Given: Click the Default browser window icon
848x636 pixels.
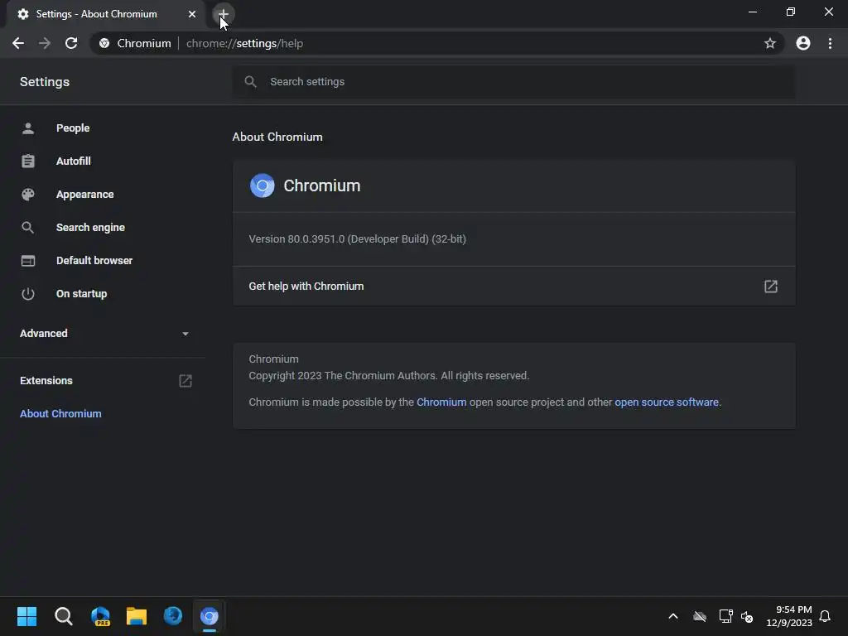Looking at the screenshot, I should click(28, 260).
